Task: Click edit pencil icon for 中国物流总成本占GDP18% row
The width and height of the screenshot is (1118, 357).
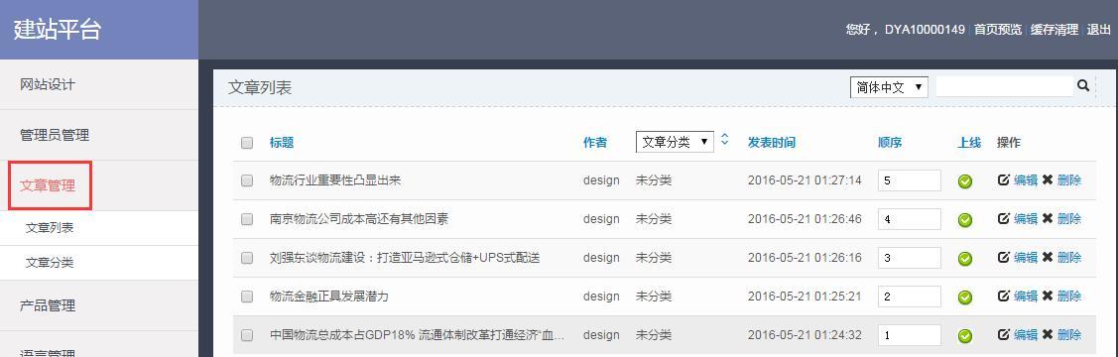Action: click(1003, 334)
